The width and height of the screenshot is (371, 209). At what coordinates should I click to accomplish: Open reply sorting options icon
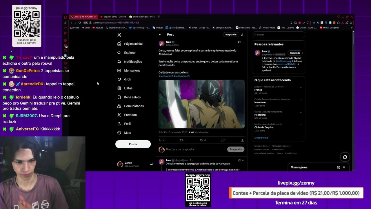click(242, 35)
